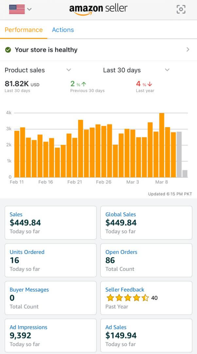Expand the Product sales metric dropdown
This screenshot has width=197, height=354.
pyautogui.click(x=69, y=70)
